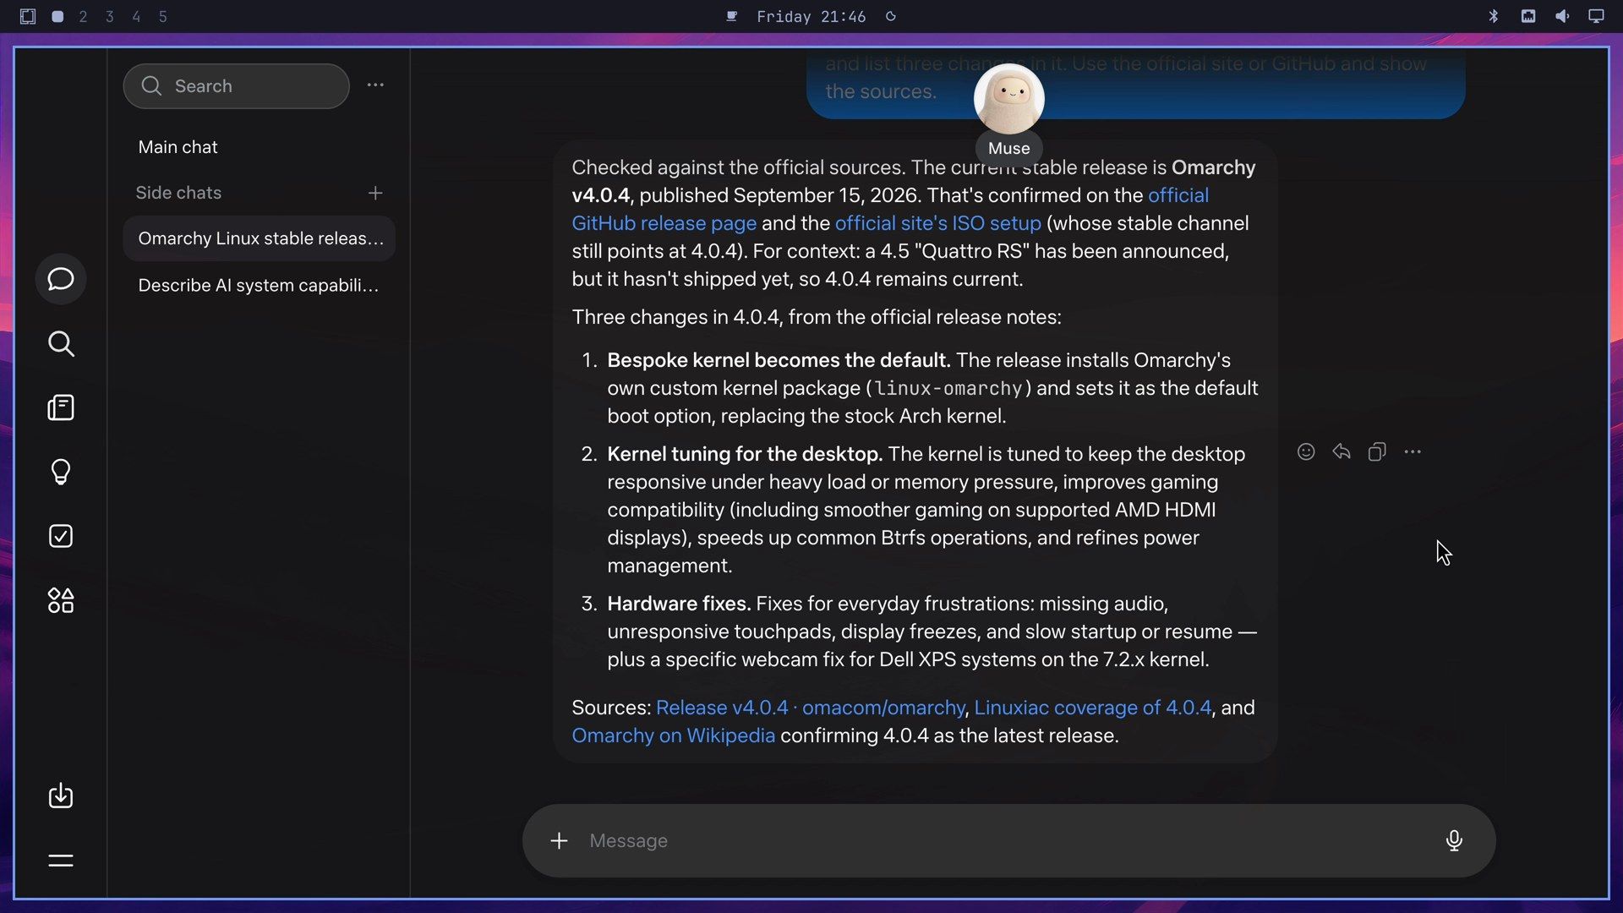Click the download tray icon in sidebar
1623x913 pixels.
tap(61, 795)
